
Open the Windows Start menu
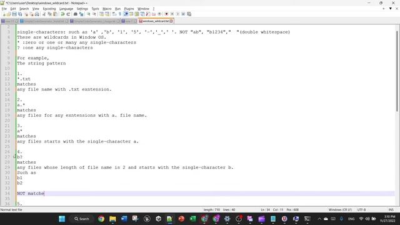62,219
